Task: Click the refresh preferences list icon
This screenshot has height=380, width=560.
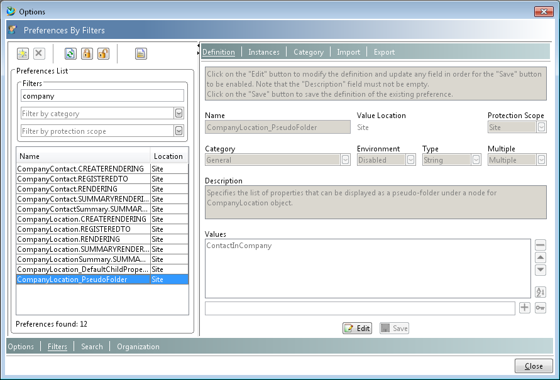Action: [x=70, y=54]
